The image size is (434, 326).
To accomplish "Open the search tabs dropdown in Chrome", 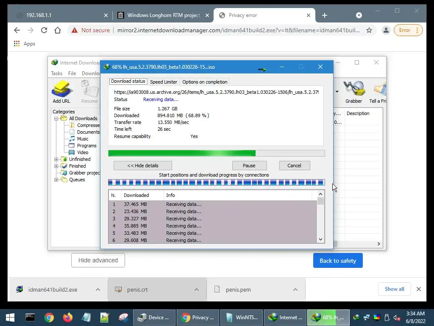I will point(359,15).
